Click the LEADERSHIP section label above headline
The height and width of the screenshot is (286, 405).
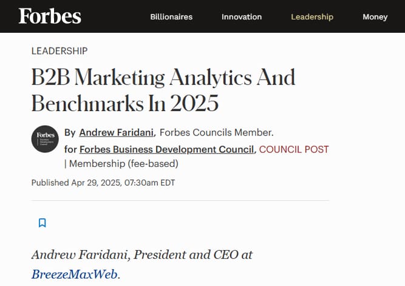point(60,51)
